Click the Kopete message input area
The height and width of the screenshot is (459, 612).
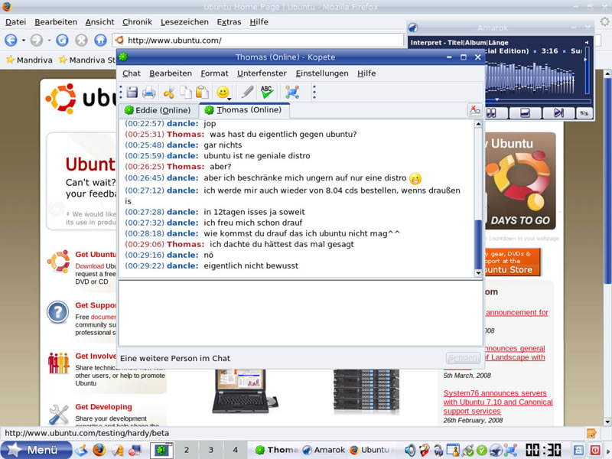(300, 313)
